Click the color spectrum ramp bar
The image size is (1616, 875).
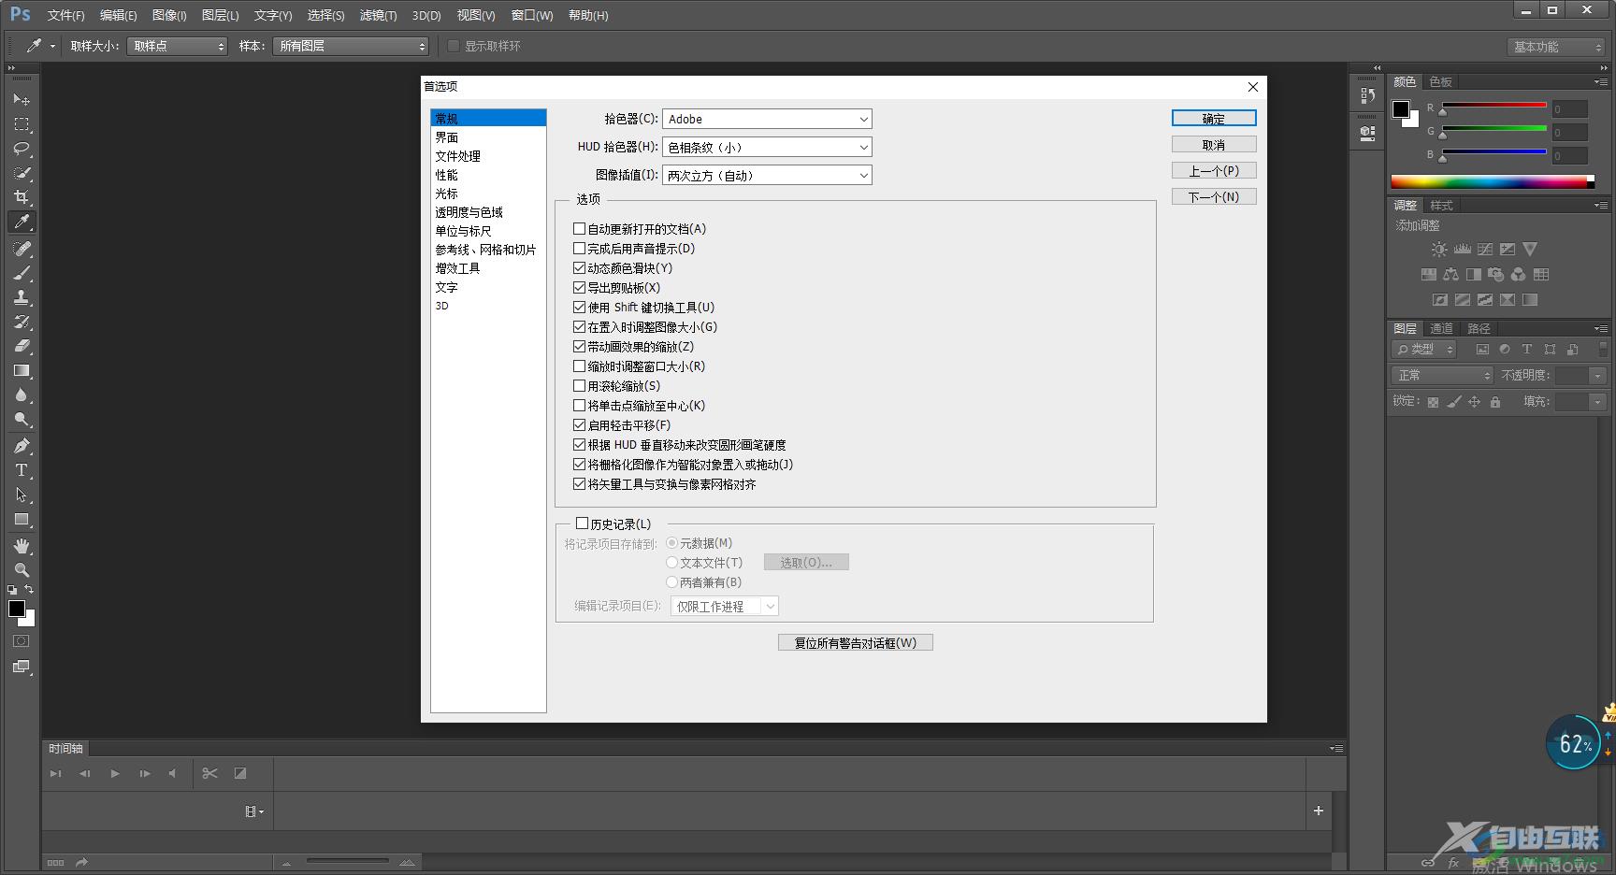click(1493, 181)
